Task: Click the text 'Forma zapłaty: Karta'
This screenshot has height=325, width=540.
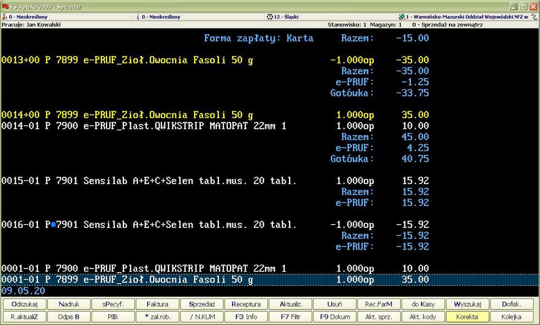Action: (x=258, y=38)
